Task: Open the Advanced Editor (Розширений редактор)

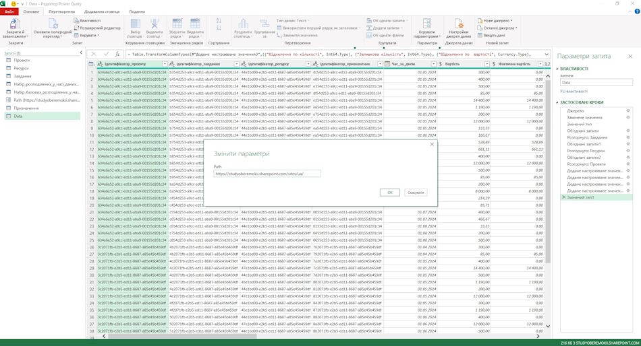Action: pos(97,28)
